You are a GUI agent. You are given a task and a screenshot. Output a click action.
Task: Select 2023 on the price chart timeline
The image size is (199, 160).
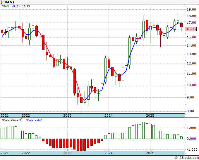click(67, 115)
